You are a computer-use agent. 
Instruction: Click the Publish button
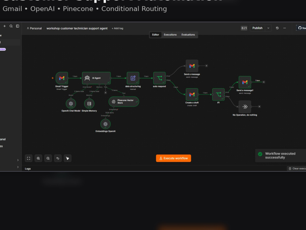pyautogui.click(x=257, y=28)
